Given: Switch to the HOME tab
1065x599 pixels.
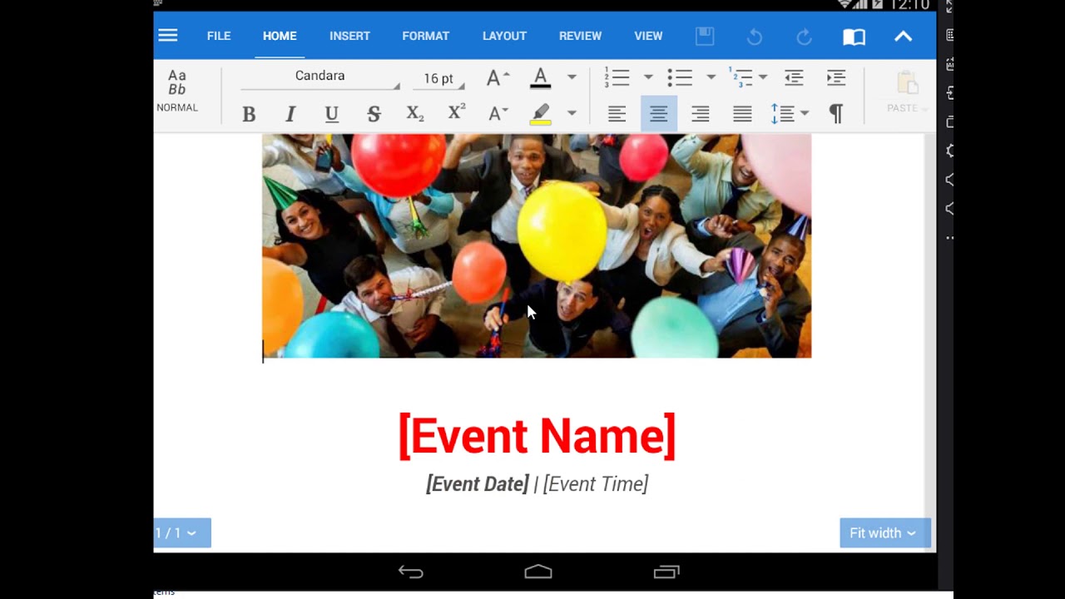Looking at the screenshot, I should pyautogui.click(x=280, y=36).
